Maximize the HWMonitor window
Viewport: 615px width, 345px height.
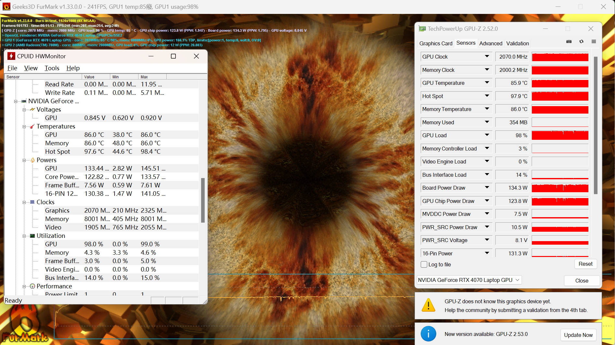pyautogui.click(x=174, y=56)
